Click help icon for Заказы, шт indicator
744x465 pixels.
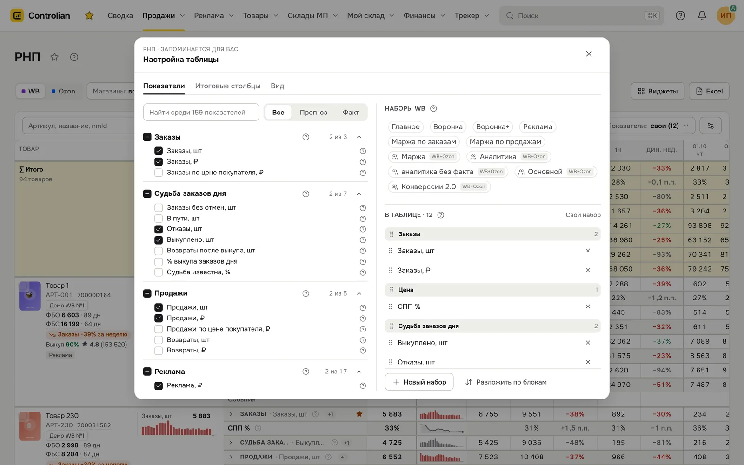(363, 151)
